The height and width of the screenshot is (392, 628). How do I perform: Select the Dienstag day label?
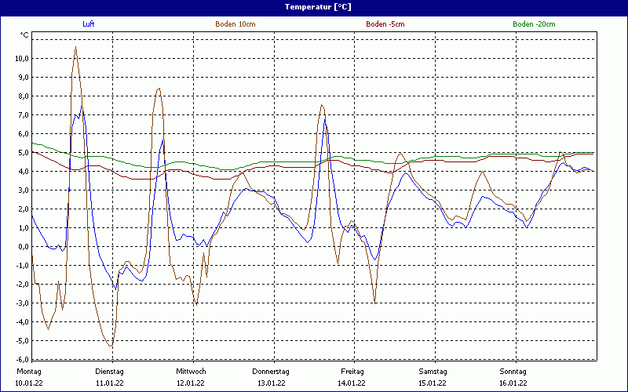[x=109, y=371]
